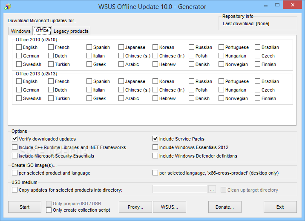305x221 pixels.
Task: Click Exit to quit the generator
Action: 280,207
